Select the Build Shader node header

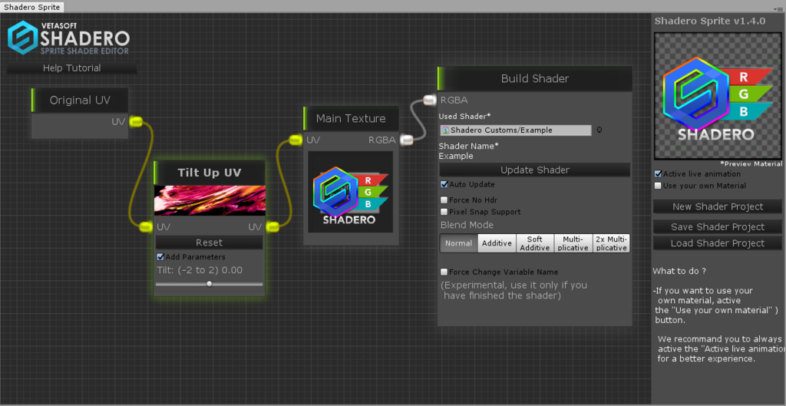tap(534, 79)
